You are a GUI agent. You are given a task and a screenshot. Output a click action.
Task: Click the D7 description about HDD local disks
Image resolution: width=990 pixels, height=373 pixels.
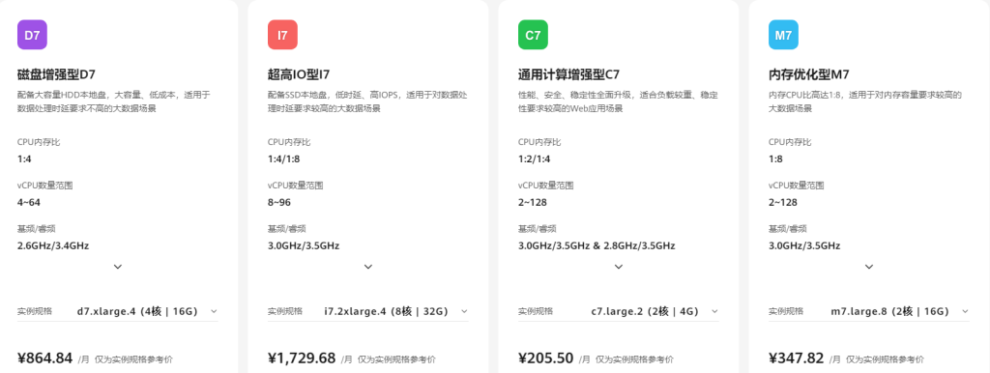114,101
